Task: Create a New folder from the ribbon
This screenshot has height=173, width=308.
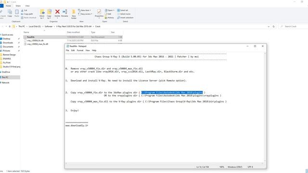Action: [74, 14]
